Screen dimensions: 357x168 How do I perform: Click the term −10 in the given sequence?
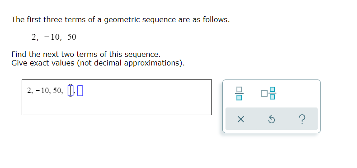pyautogui.click(x=52, y=37)
